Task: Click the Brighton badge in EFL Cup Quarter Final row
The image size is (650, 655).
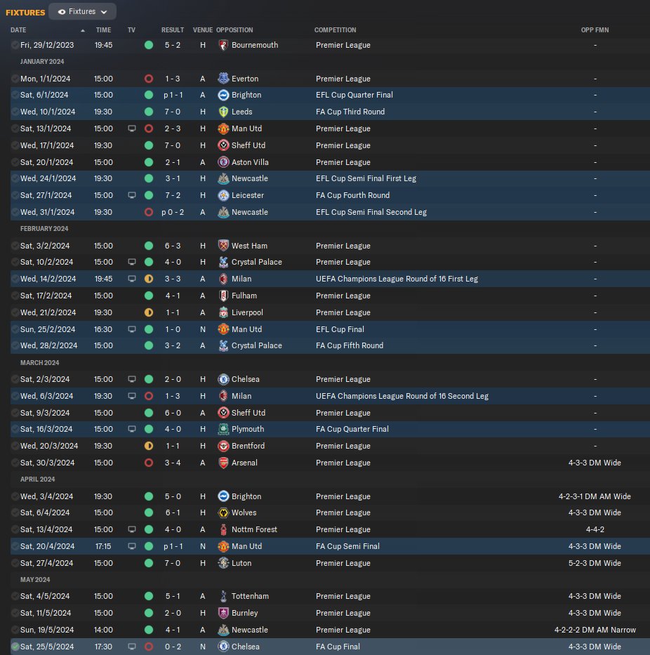Action: pos(223,95)
